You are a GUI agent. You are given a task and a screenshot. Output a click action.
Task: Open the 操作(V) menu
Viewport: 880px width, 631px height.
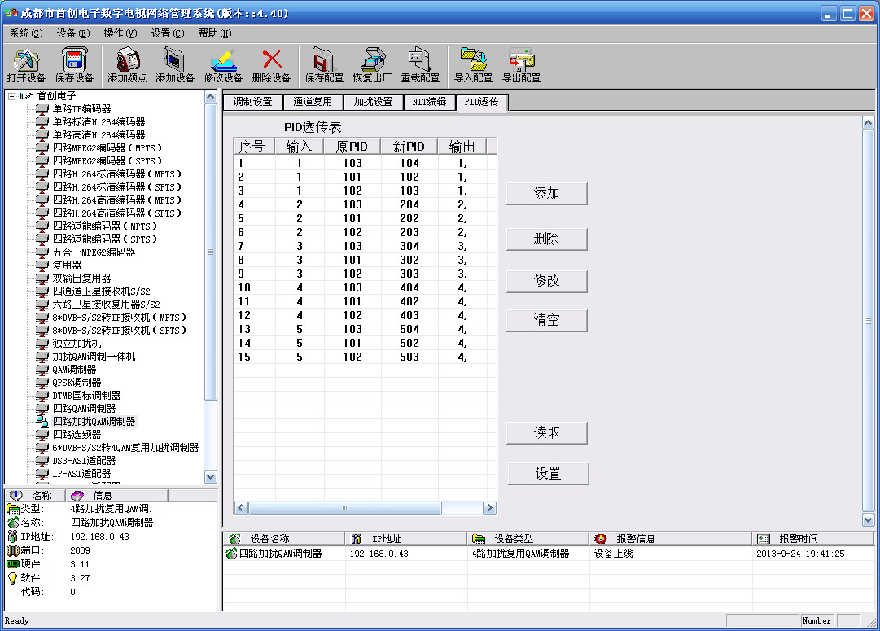tap(120, 33)
